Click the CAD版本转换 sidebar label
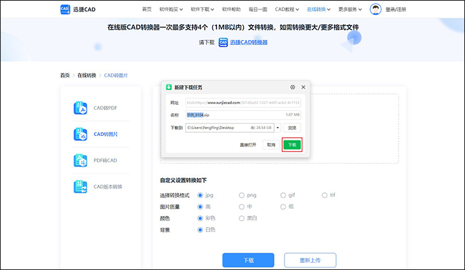 [108, 187]
